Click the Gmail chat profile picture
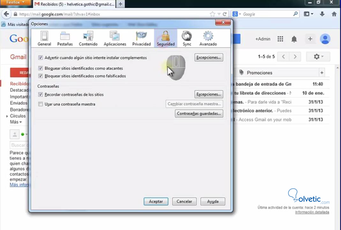Image resolution: width=341 pixels, height=230 pixels. pyautogui.click(x=15, y=134)
